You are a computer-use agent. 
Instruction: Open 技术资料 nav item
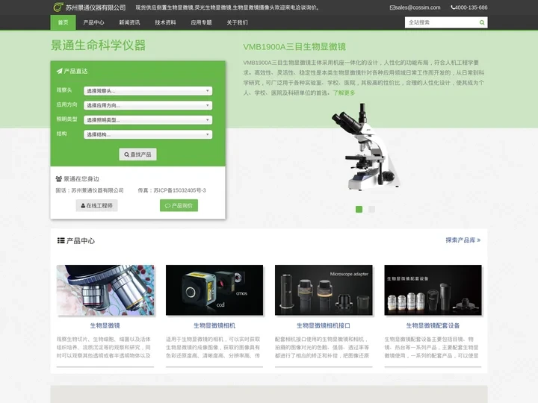[x=165, y=22]
